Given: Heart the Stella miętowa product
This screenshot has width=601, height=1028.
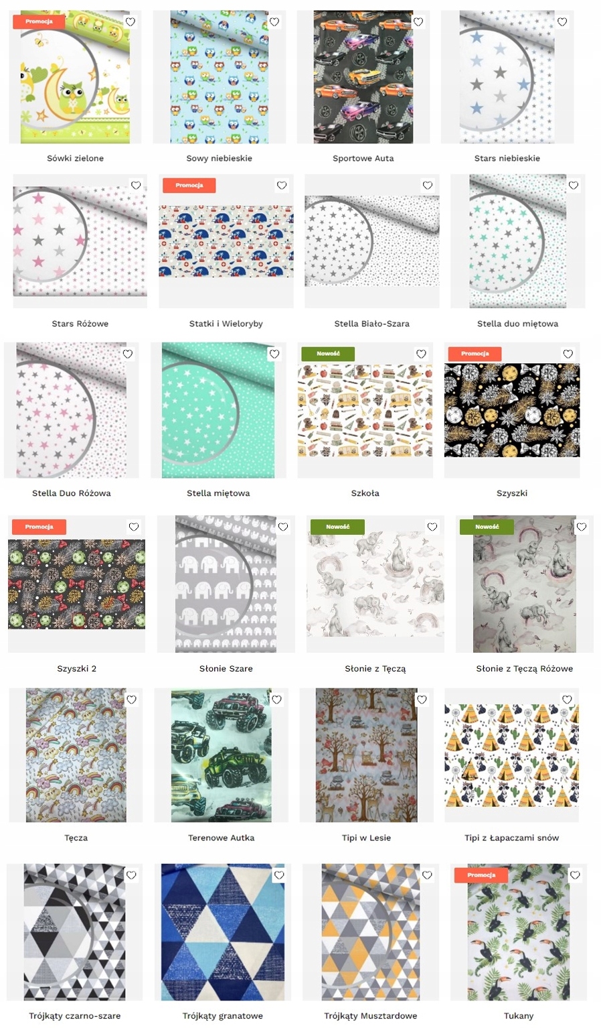Looking at the screenshot, I should tap(274, 354).
